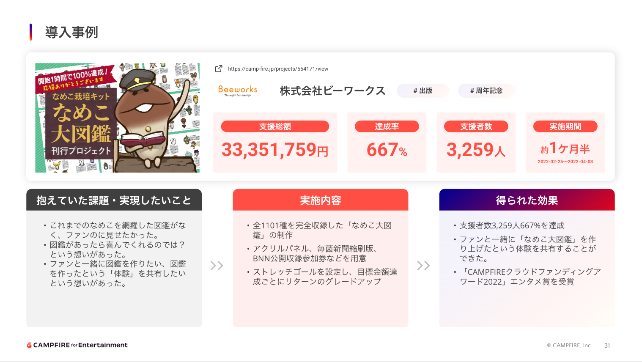Click the なめこ大図鑑 project thumbnail image

pyautogui.click(x=117, y=118)
